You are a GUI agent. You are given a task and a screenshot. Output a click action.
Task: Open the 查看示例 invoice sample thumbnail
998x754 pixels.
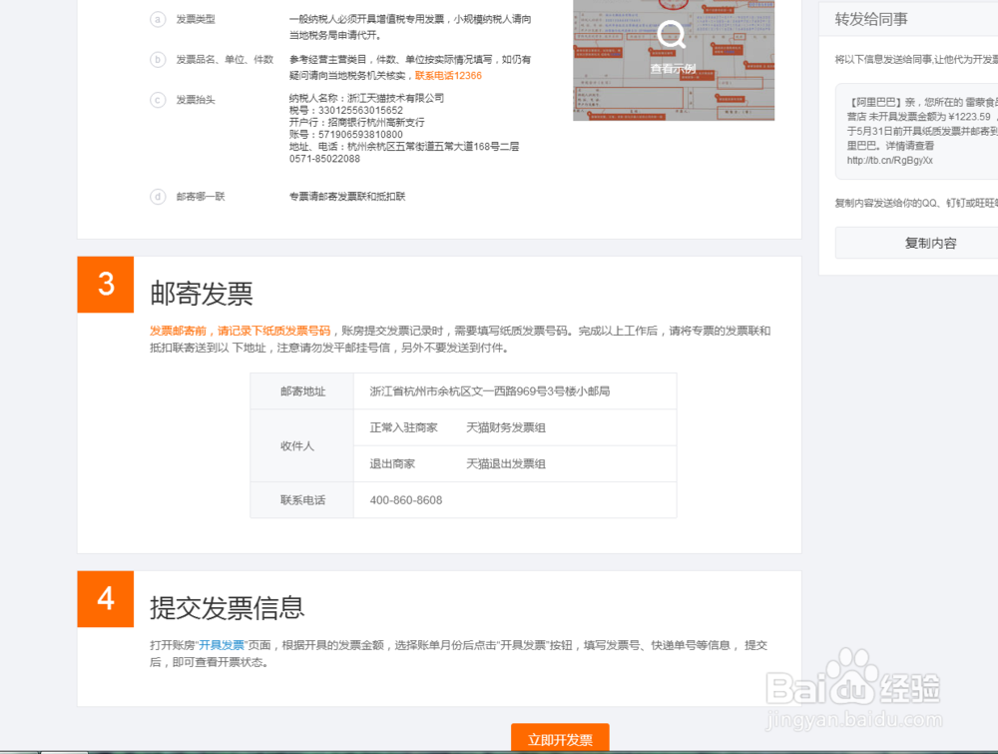[x=674, y=60]
